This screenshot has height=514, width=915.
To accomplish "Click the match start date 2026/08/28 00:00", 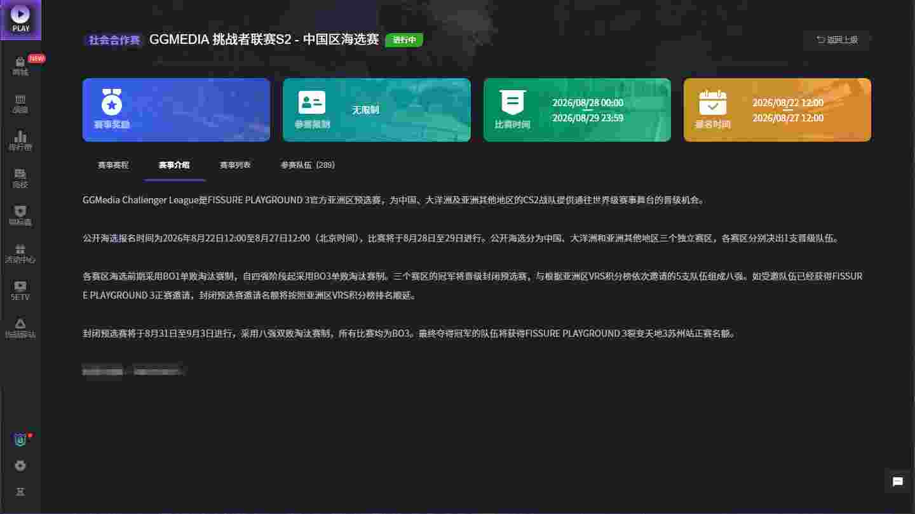I will (588, 103).
